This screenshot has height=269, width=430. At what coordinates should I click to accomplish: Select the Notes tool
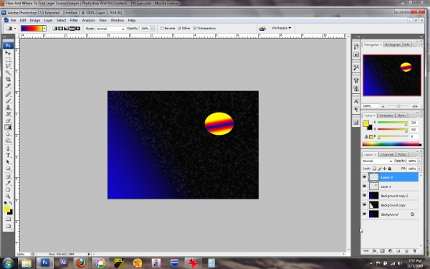[8, 176]
